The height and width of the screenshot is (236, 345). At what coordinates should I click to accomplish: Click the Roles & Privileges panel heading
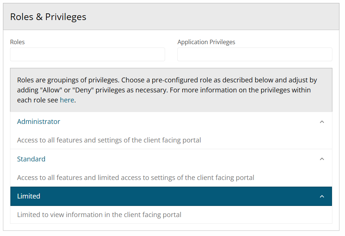pyautogui.click(x=48, y=17)
